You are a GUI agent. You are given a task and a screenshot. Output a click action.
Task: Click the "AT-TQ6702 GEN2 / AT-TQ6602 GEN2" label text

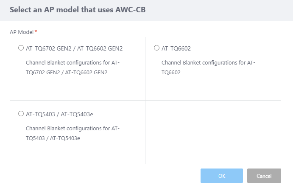coord(74,48)
